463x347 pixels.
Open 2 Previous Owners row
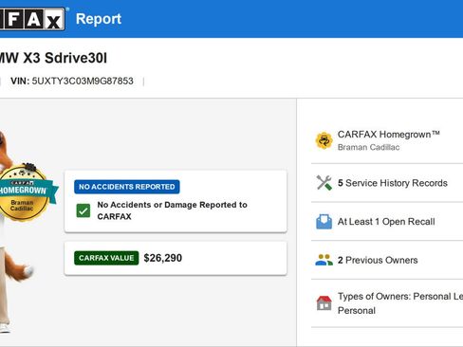[x=387, y=260]
